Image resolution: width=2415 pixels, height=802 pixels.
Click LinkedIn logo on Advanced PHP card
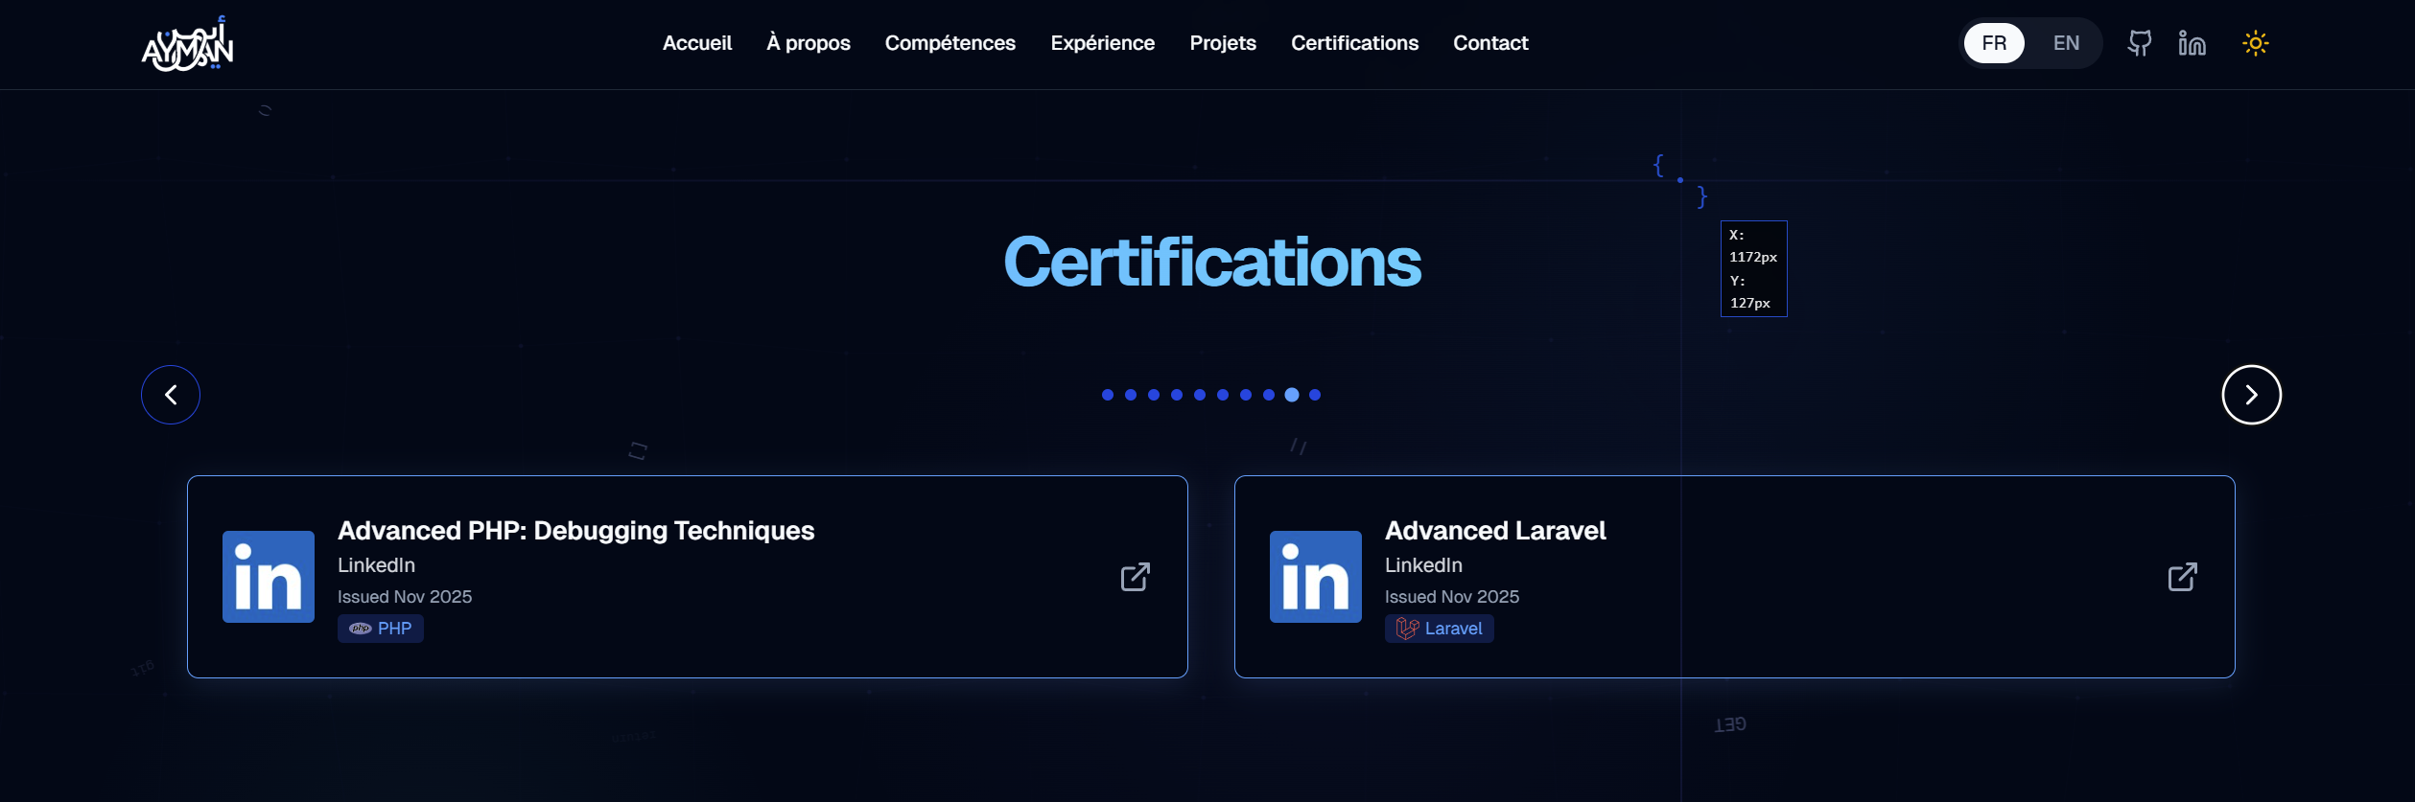coord(269,577)
